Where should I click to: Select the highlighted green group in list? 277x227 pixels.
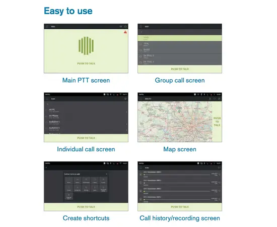[x=180, y=38]
